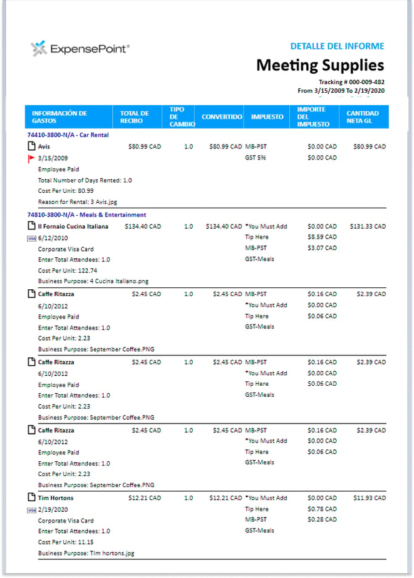Select the $134.40 CAD total receipt amount

point(143,226)
